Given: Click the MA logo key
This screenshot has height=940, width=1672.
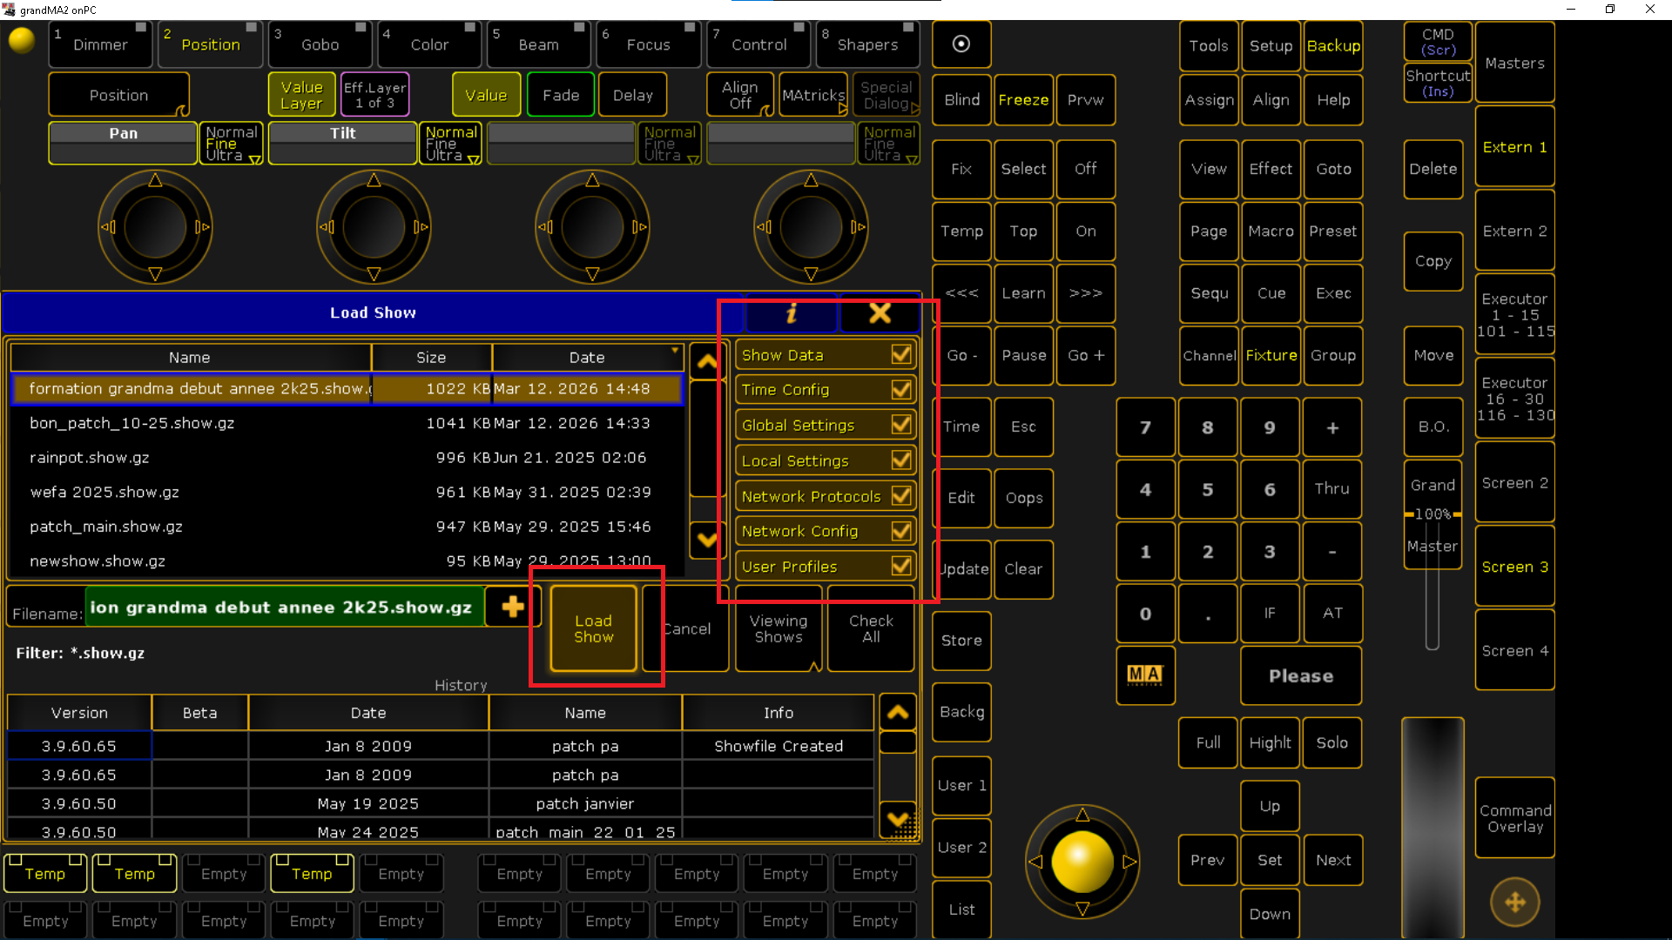Looking at the screenshot, I should click(1145, 675).
